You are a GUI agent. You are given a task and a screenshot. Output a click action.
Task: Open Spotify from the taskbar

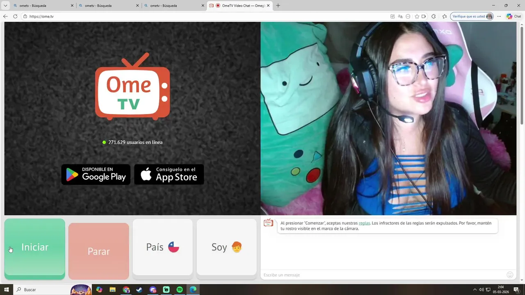click(x=180, y=290)
